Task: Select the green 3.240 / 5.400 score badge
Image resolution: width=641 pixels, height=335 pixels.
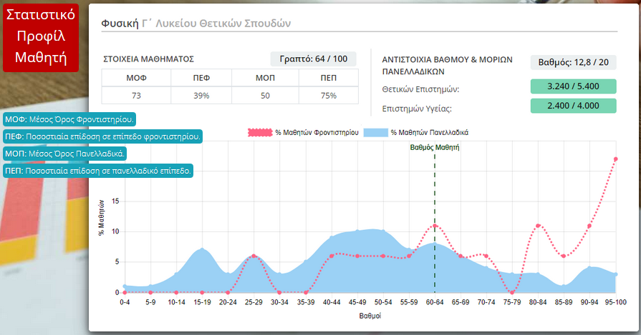Action: [573, 86]
